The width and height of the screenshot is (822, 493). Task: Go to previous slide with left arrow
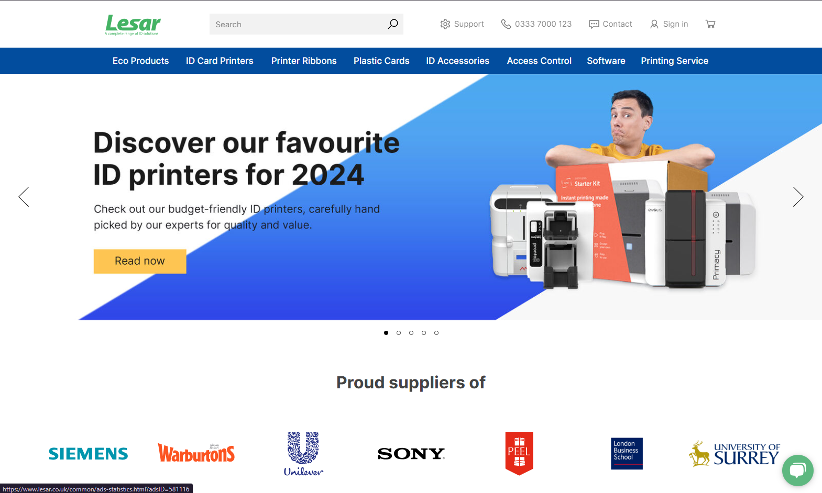(x=24, y=197)
